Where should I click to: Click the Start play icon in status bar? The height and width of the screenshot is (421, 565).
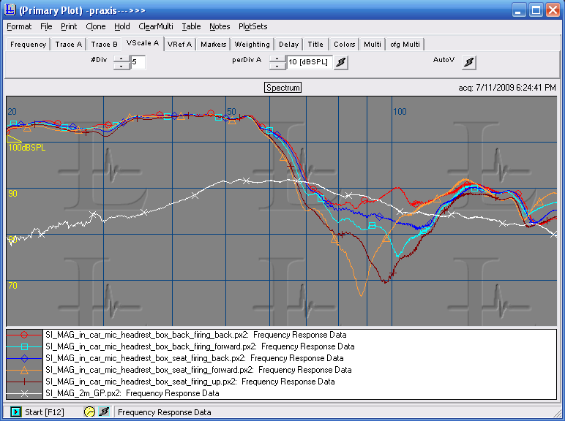point(15,411)
